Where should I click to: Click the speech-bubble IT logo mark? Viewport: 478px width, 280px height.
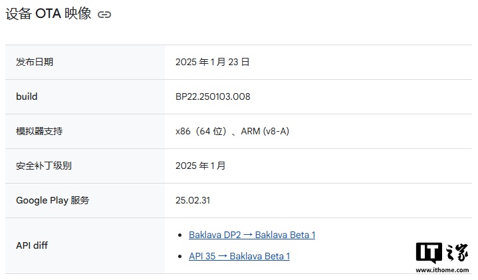pyautogui.click(x=429, y=253)
